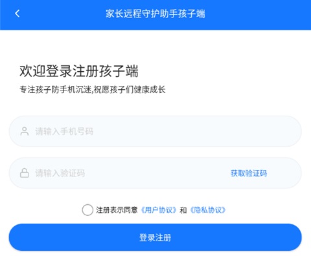Click the empty blue header bar area
Image resolution: width=311 pixels, height=256 pixels.
tap(259, 14)
